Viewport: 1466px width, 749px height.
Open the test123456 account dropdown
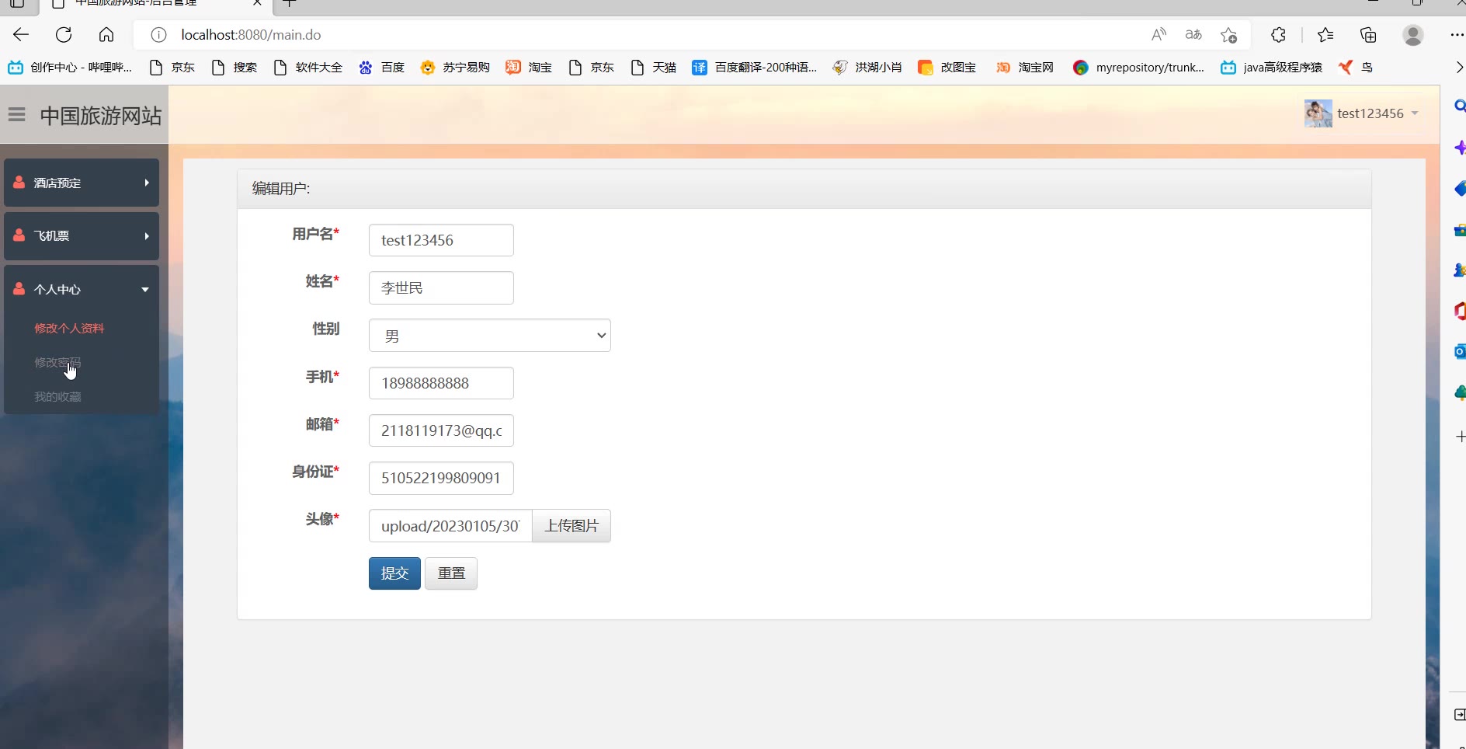1377,113
